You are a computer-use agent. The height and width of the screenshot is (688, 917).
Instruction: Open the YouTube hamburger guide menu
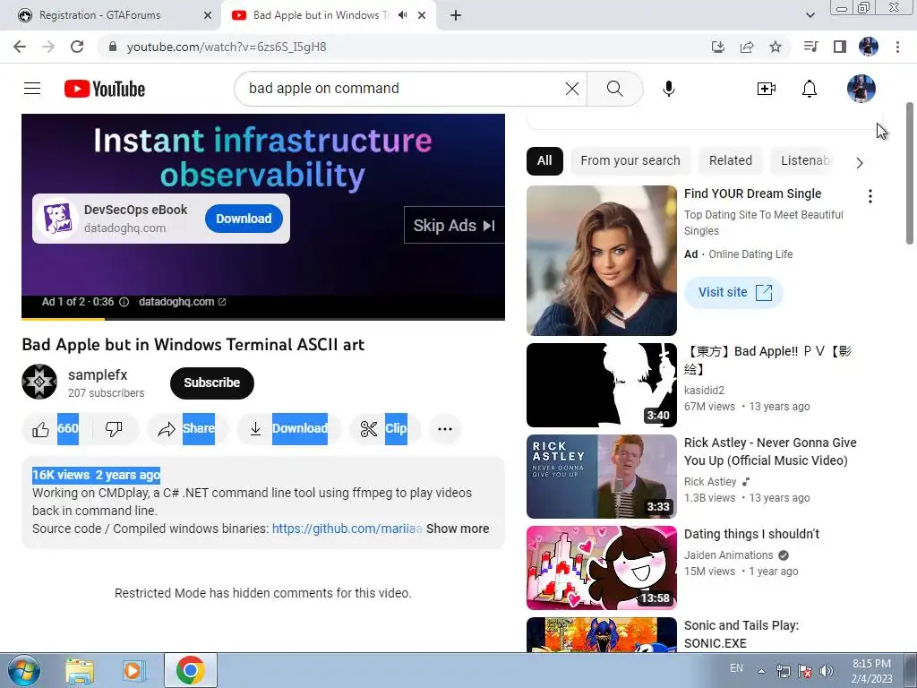coord(32,89)
